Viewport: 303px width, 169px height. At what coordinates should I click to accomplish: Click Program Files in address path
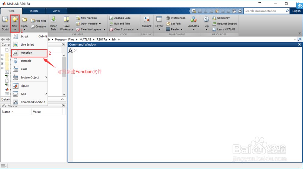[65, 39]
